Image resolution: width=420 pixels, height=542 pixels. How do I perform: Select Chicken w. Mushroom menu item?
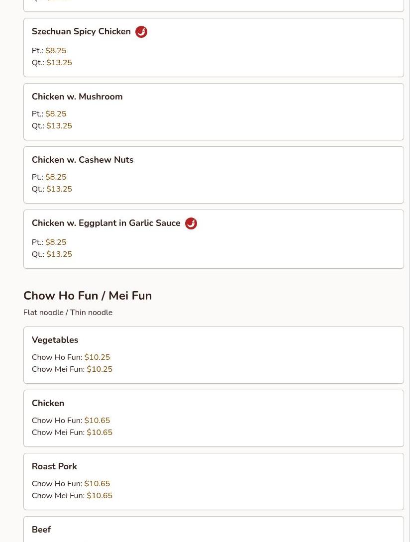[x=77, y=97]
